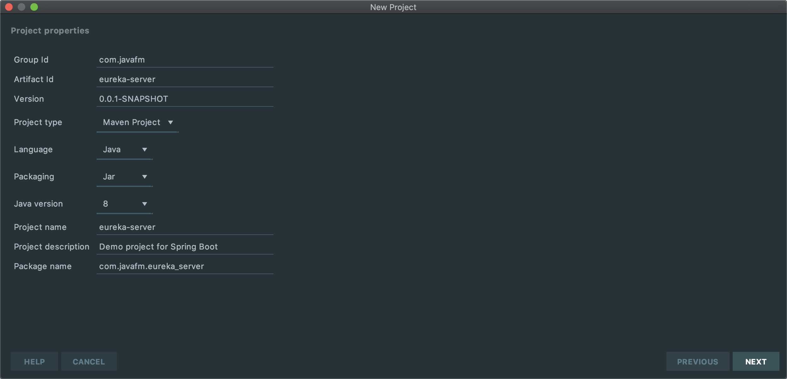The image size is (787, 379).
Task: Click the Group Id text field
Action: pos(185,60)
